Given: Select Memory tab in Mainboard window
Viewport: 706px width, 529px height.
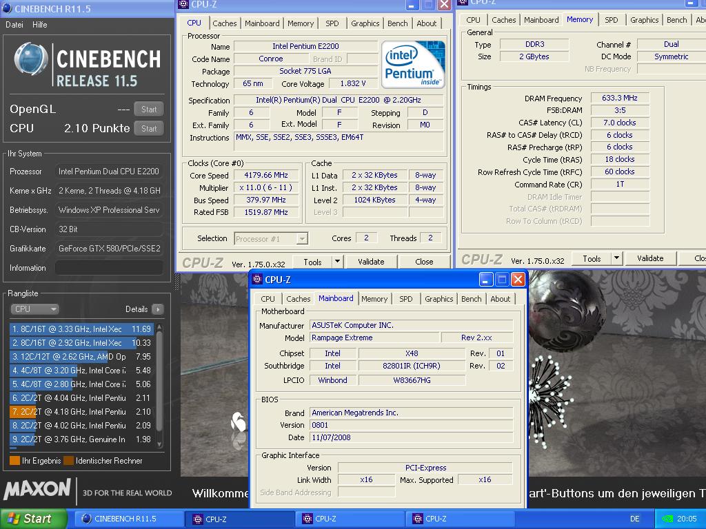Looking at the screenshot, I should pos(374,299).
